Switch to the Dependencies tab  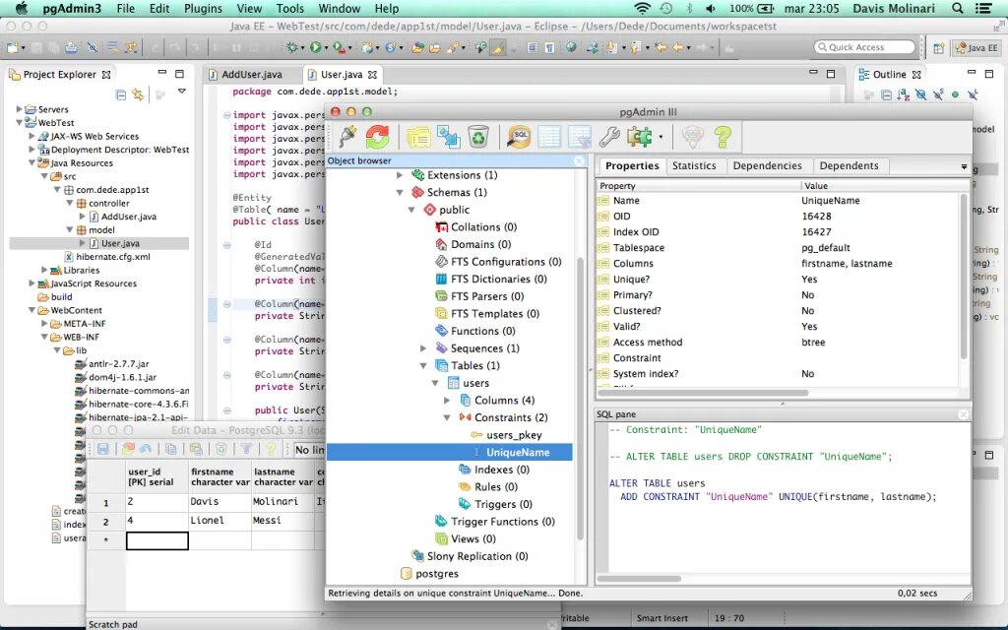pos(767,165)
